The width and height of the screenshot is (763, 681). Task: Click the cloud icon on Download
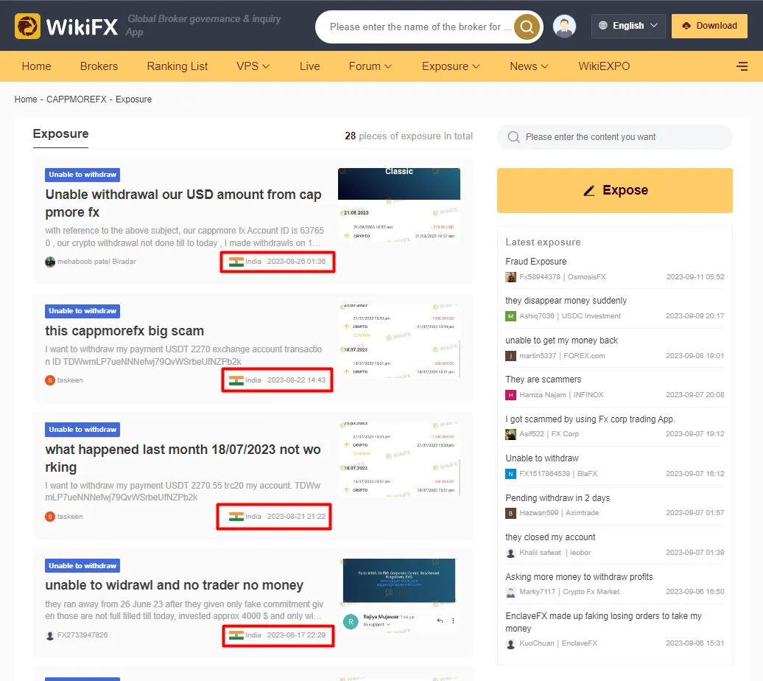coord(686,26)
